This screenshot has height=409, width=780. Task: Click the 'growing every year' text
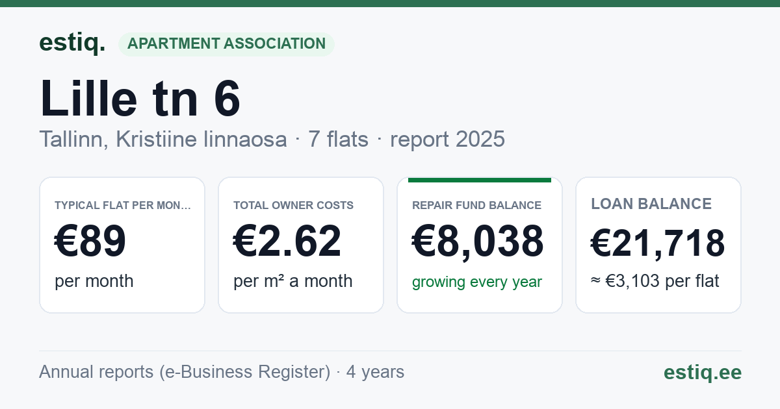[477, 282]
